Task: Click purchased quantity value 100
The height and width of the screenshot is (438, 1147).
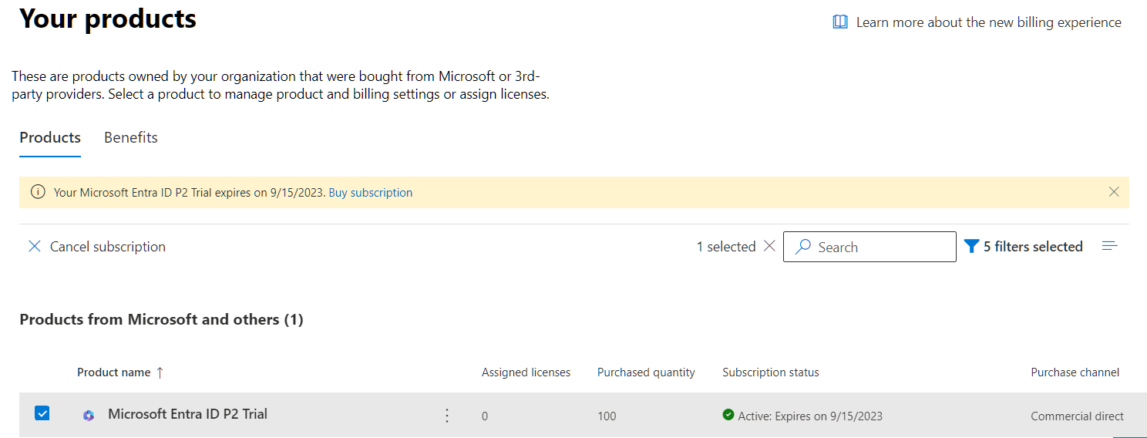Action: point(607,416)
